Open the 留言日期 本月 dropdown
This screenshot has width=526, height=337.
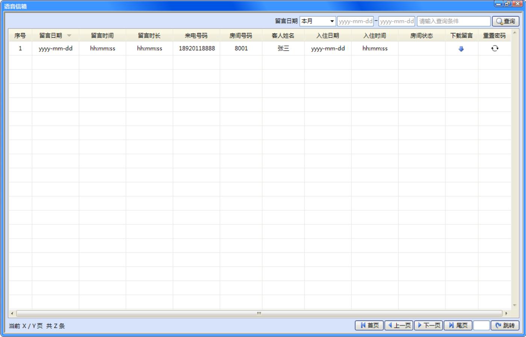317,21
